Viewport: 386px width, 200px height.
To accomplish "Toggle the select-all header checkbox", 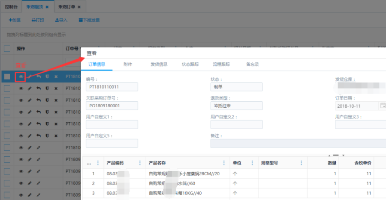I will pos(7,49).
